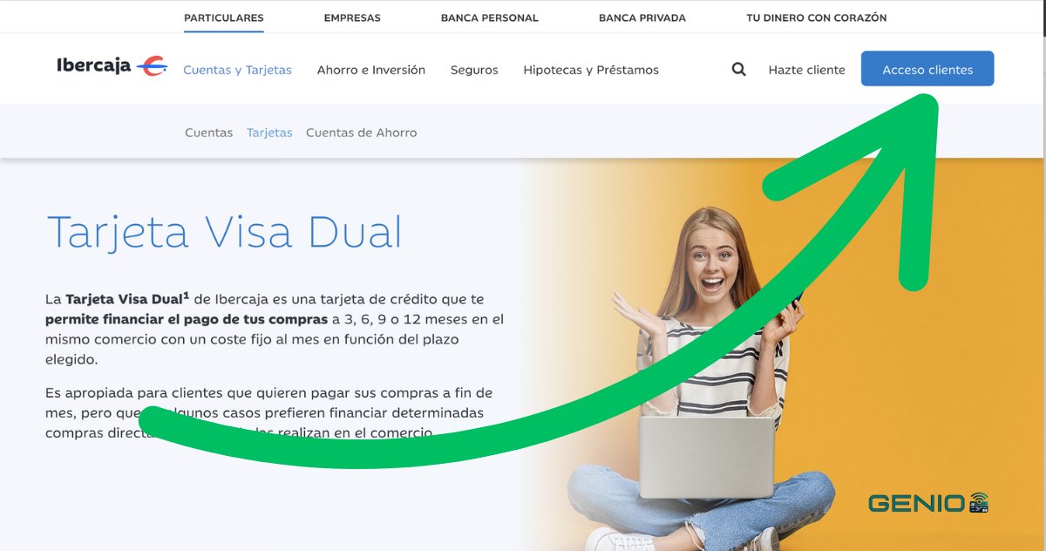Open the Banca Personal section
This screenshot has width=1046, height=551.
490,17
